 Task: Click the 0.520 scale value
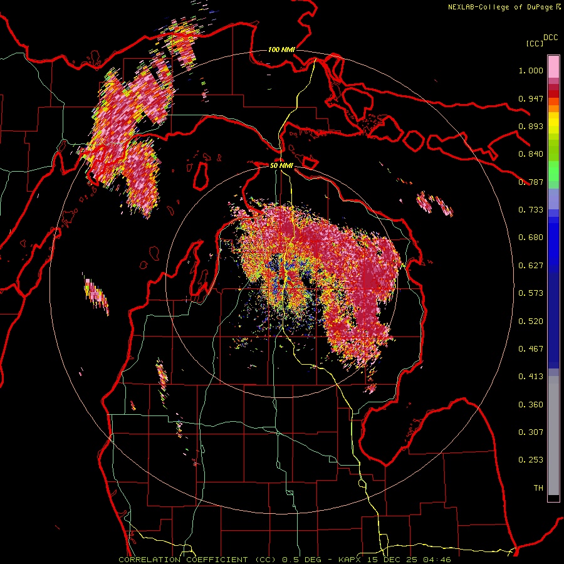pos(531,321)
